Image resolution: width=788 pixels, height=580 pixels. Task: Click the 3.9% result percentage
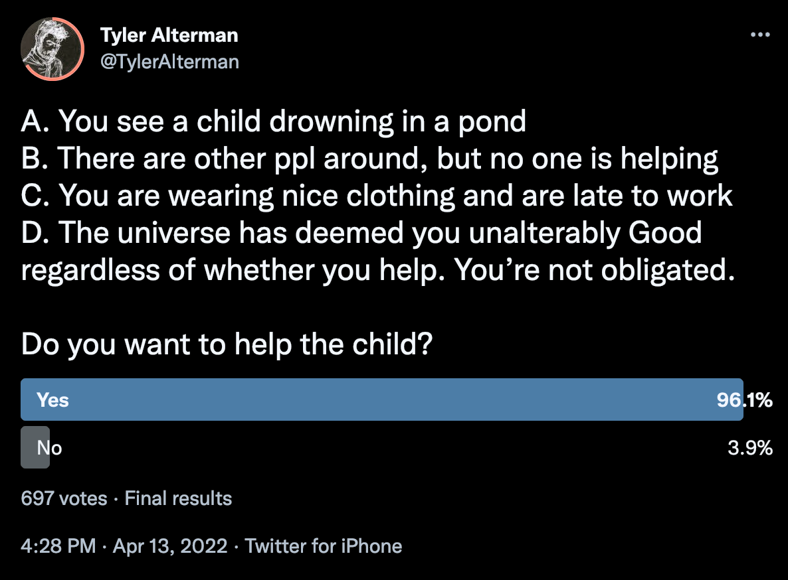pyautogui.click(x=750, y=448)
